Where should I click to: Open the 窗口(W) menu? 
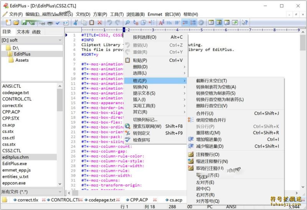(173, 14)
